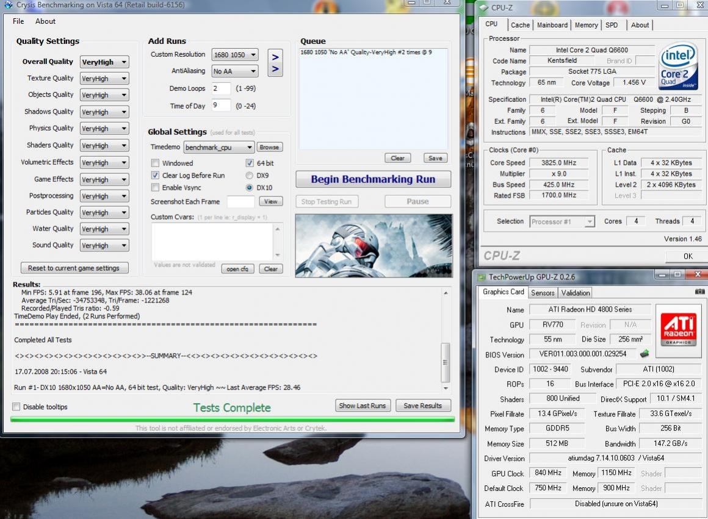Switch to the Sensors tab in GPU-Z
Image resolution: width=708 pixels, height=519 pixels.
click(x=542, y=293)
